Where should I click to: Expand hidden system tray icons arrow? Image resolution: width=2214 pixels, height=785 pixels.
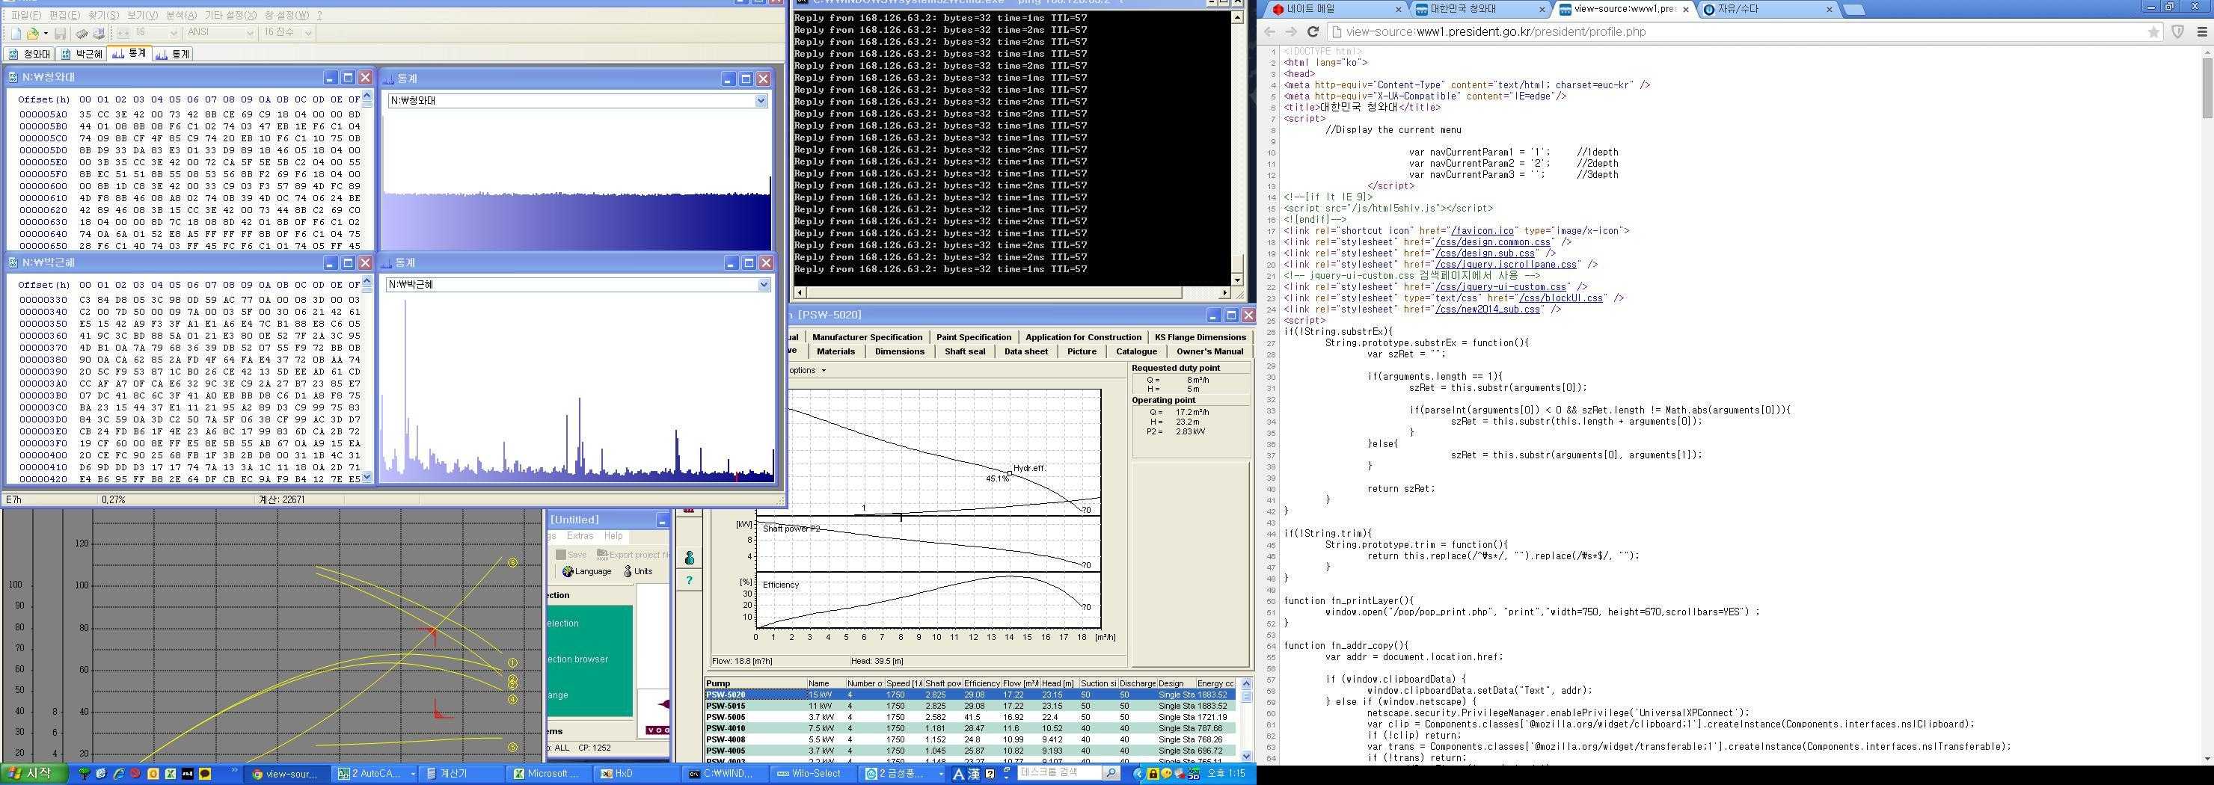coord(1139,774)
